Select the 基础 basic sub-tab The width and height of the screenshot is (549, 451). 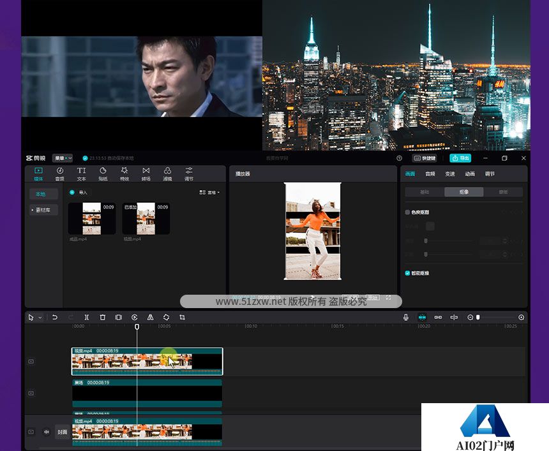(x=425, y=192)
